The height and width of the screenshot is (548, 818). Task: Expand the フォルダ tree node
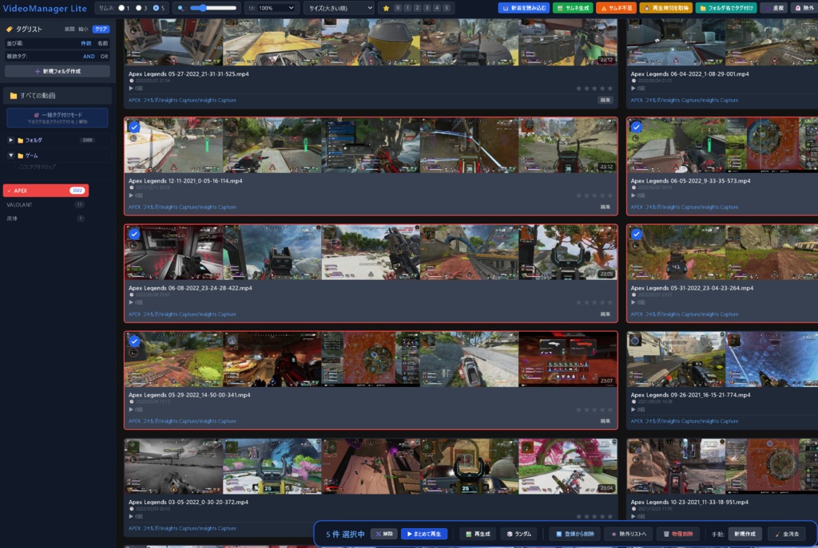click(x=10, y=140)
